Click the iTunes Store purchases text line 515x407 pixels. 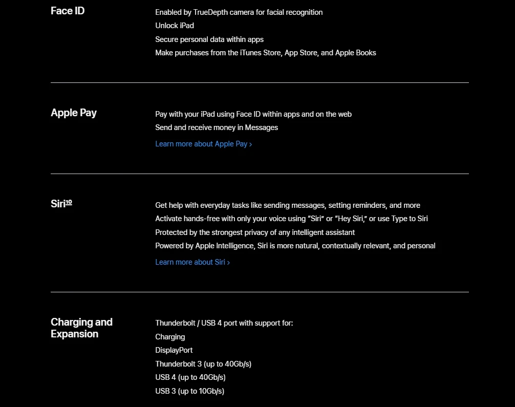click(x=265, y=53)
